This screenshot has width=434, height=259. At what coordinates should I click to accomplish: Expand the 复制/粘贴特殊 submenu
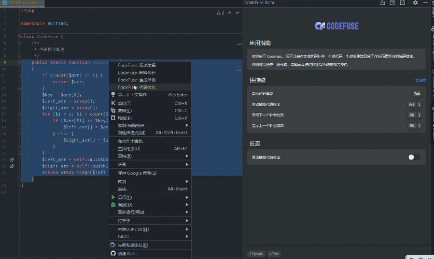click(150, 125)
